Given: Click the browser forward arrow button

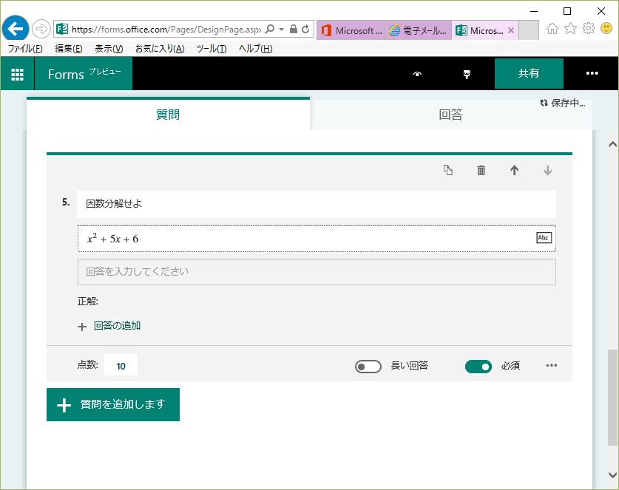Looking at the screenshot, I should coord(41,29).
